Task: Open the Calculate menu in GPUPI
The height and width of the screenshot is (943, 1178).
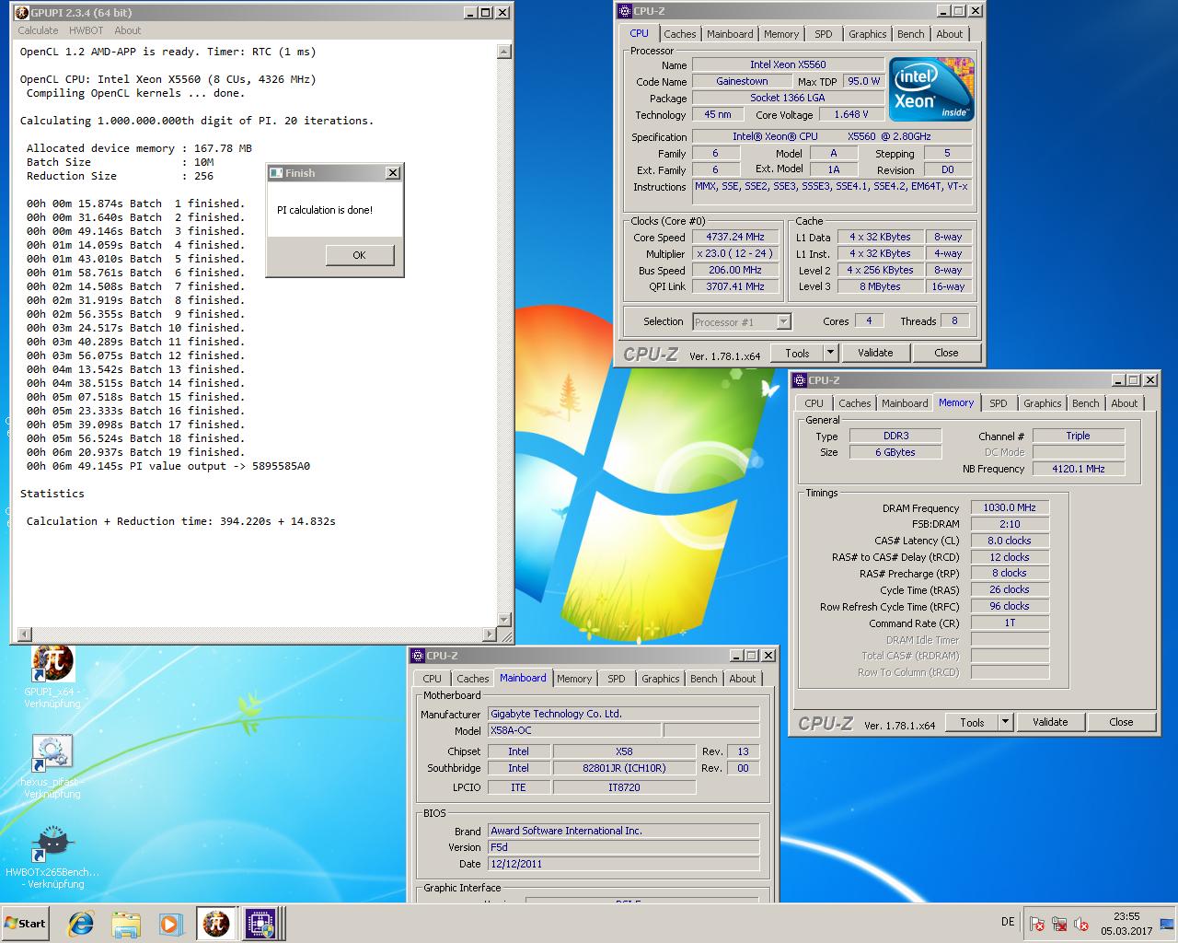Action: (x=38, y=30)
